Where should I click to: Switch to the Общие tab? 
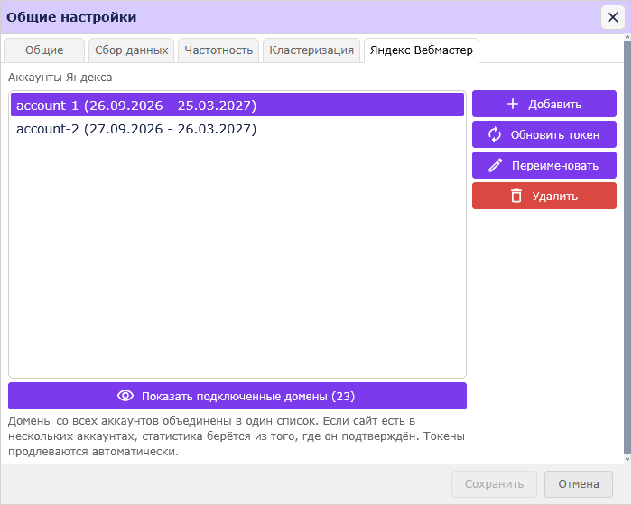[44, 50]
